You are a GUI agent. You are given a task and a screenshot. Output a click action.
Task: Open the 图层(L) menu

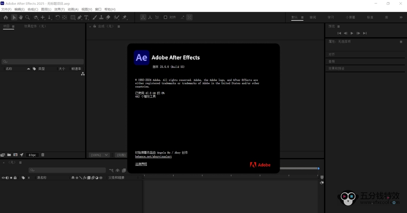click(x=46, y=9)
